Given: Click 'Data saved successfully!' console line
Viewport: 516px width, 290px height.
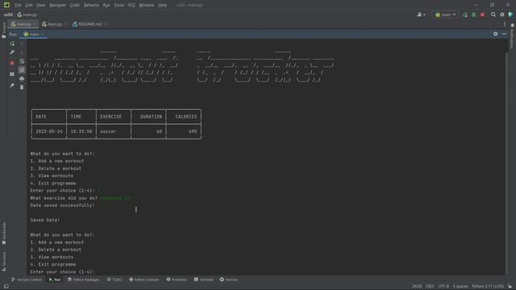Looking at the screenshot, I should 63,205.
